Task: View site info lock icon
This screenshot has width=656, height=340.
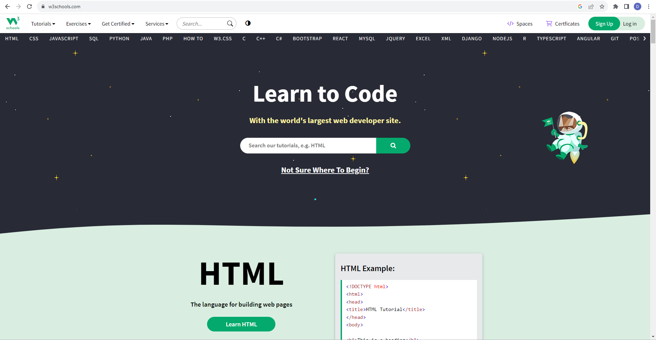Action: click(x=43, y=6)
